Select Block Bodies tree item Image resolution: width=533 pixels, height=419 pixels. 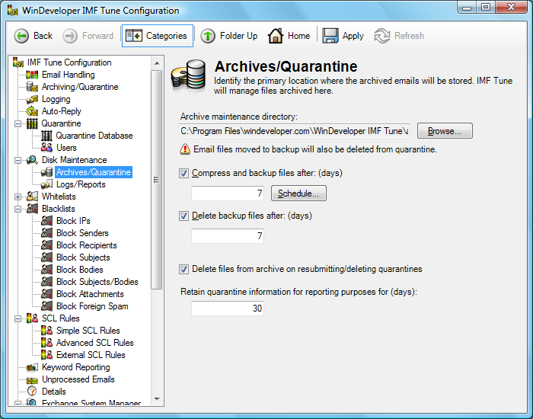tap(79, 270)
